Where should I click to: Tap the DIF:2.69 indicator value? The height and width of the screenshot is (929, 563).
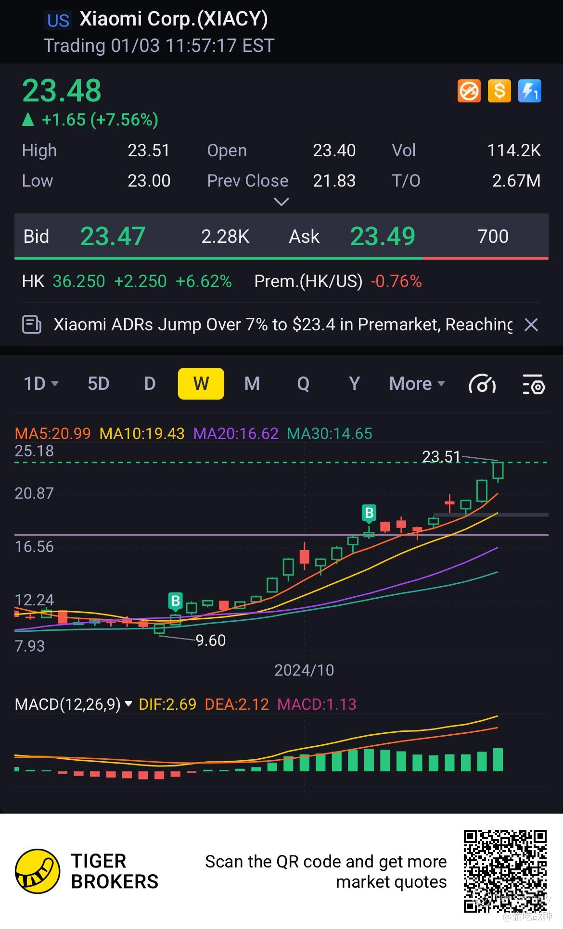point(167,704)
